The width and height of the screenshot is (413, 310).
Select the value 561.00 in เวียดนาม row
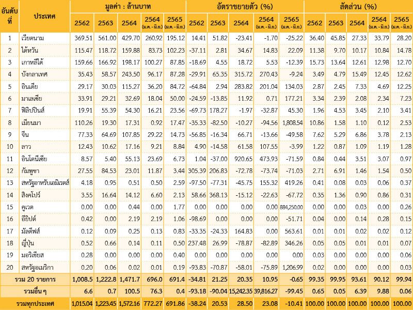[x=107, y=38]
